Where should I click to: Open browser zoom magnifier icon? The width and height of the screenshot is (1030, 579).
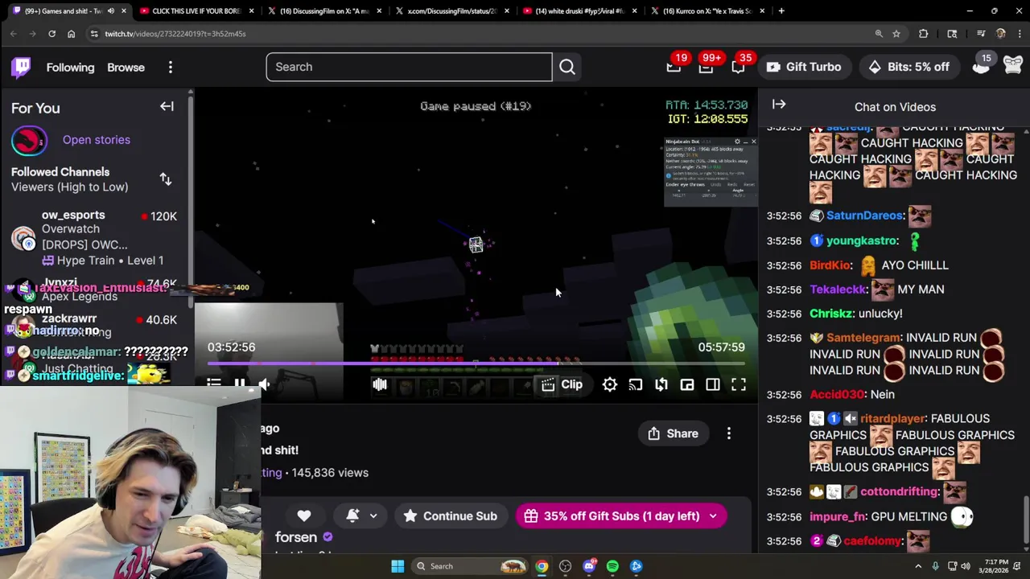point(879,34)
